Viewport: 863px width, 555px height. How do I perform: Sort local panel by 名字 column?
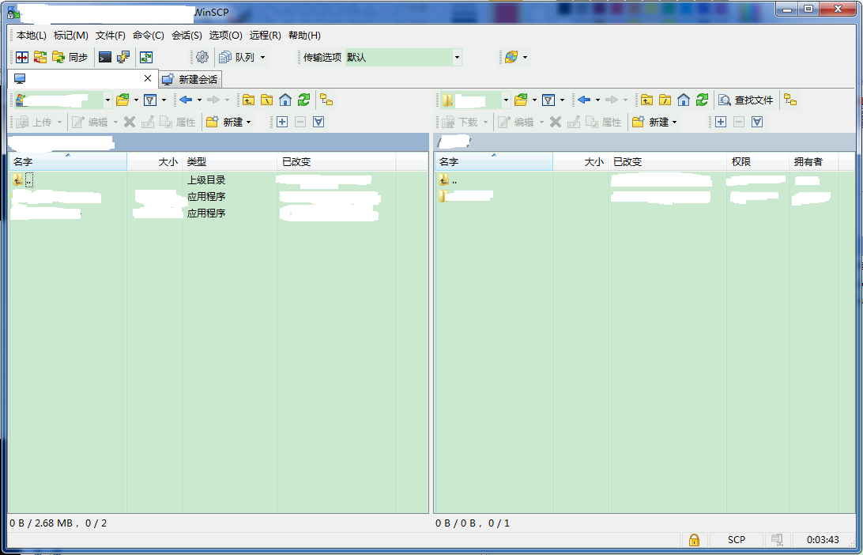pos(68,162)
